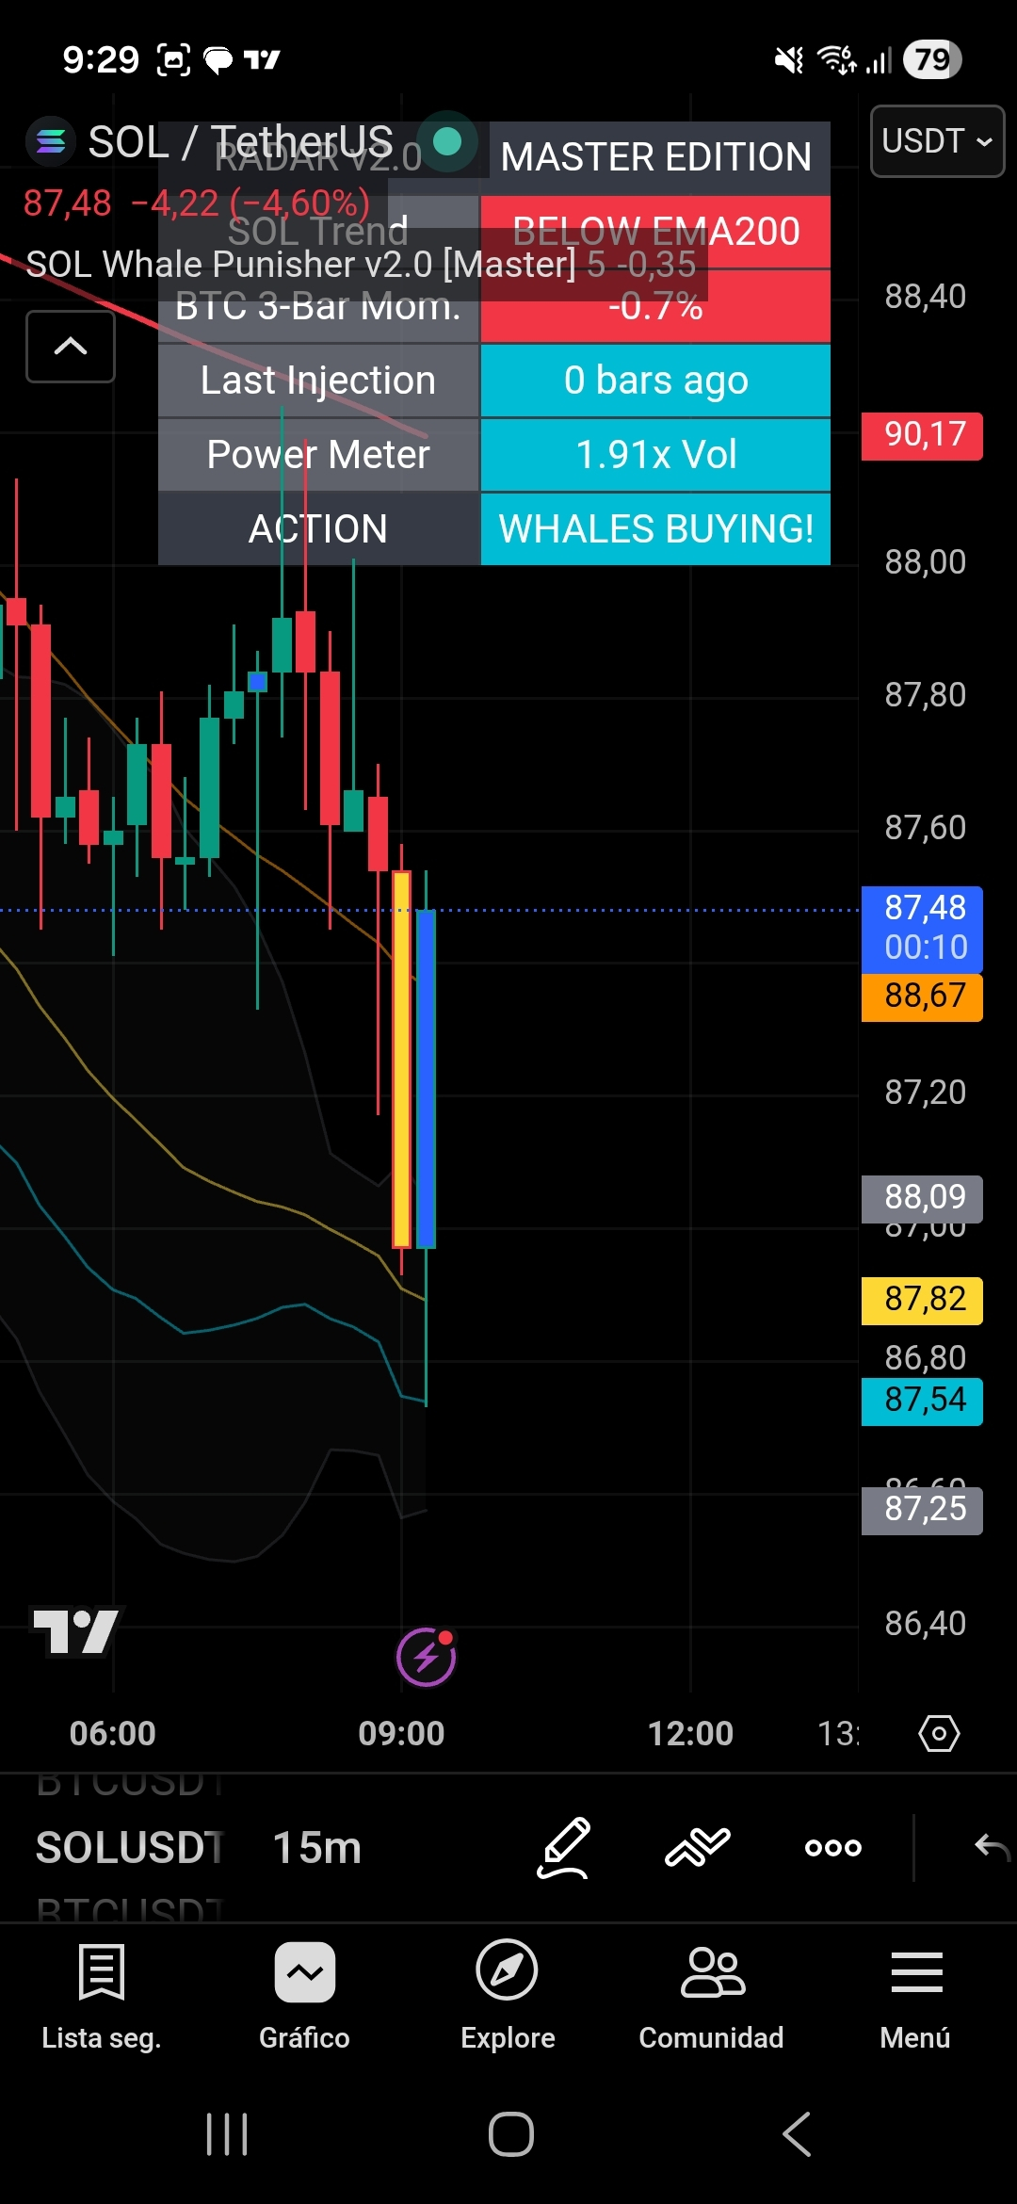Tap the gray 87,25 price label

tap(923, 1510)
